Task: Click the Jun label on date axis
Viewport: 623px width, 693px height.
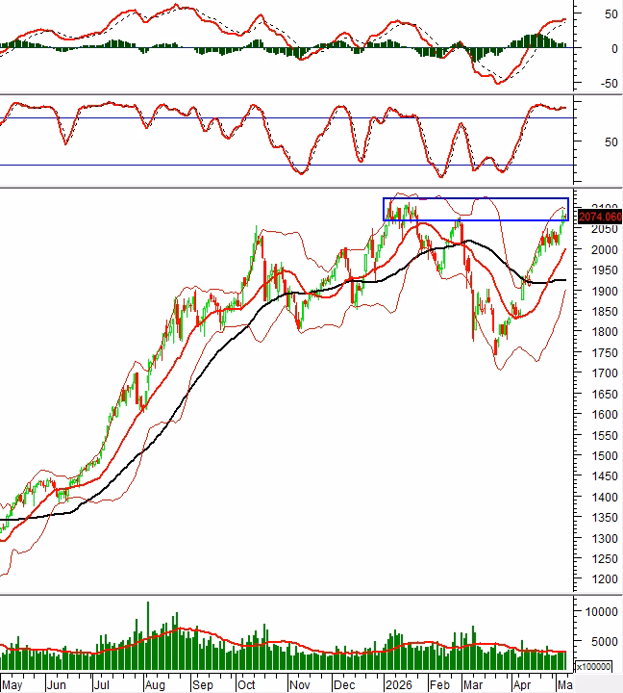Action: pos(57,685)
